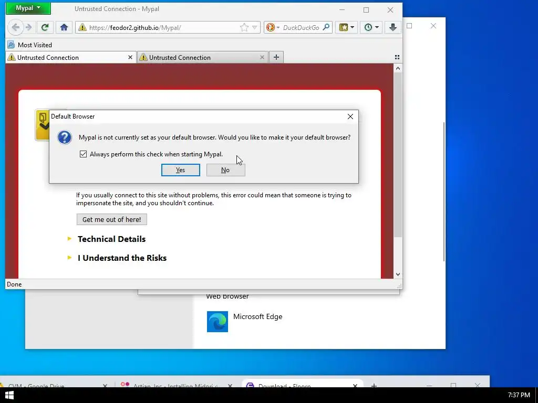Show the list all tabs grid icon
538x403 pixels.
(397, 57)
